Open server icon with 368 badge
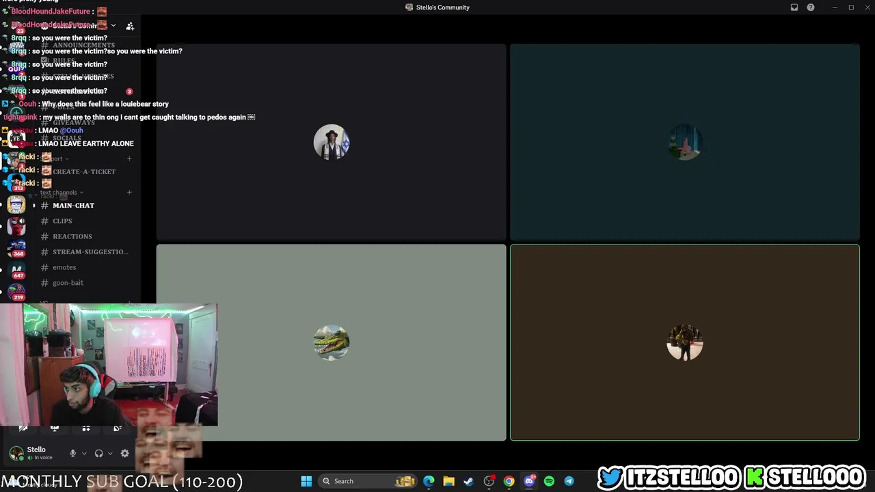Image resolution: width=875 pixels, height=492 pixels. [x=17, y=249]
